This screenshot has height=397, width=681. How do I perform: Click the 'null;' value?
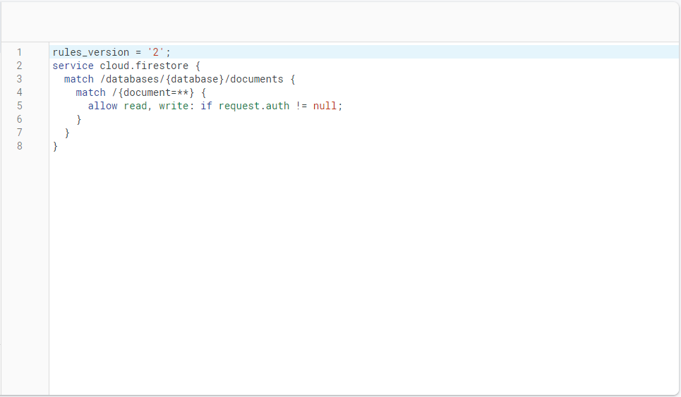[327, 106]
